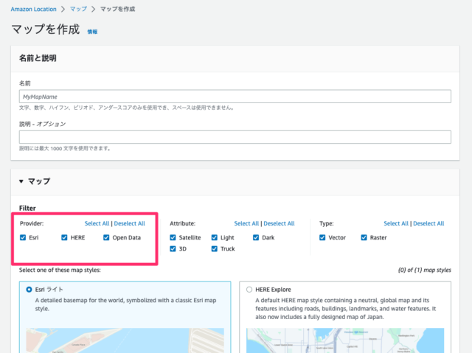Toggle the Raster type checkbox

pos(364,237)
